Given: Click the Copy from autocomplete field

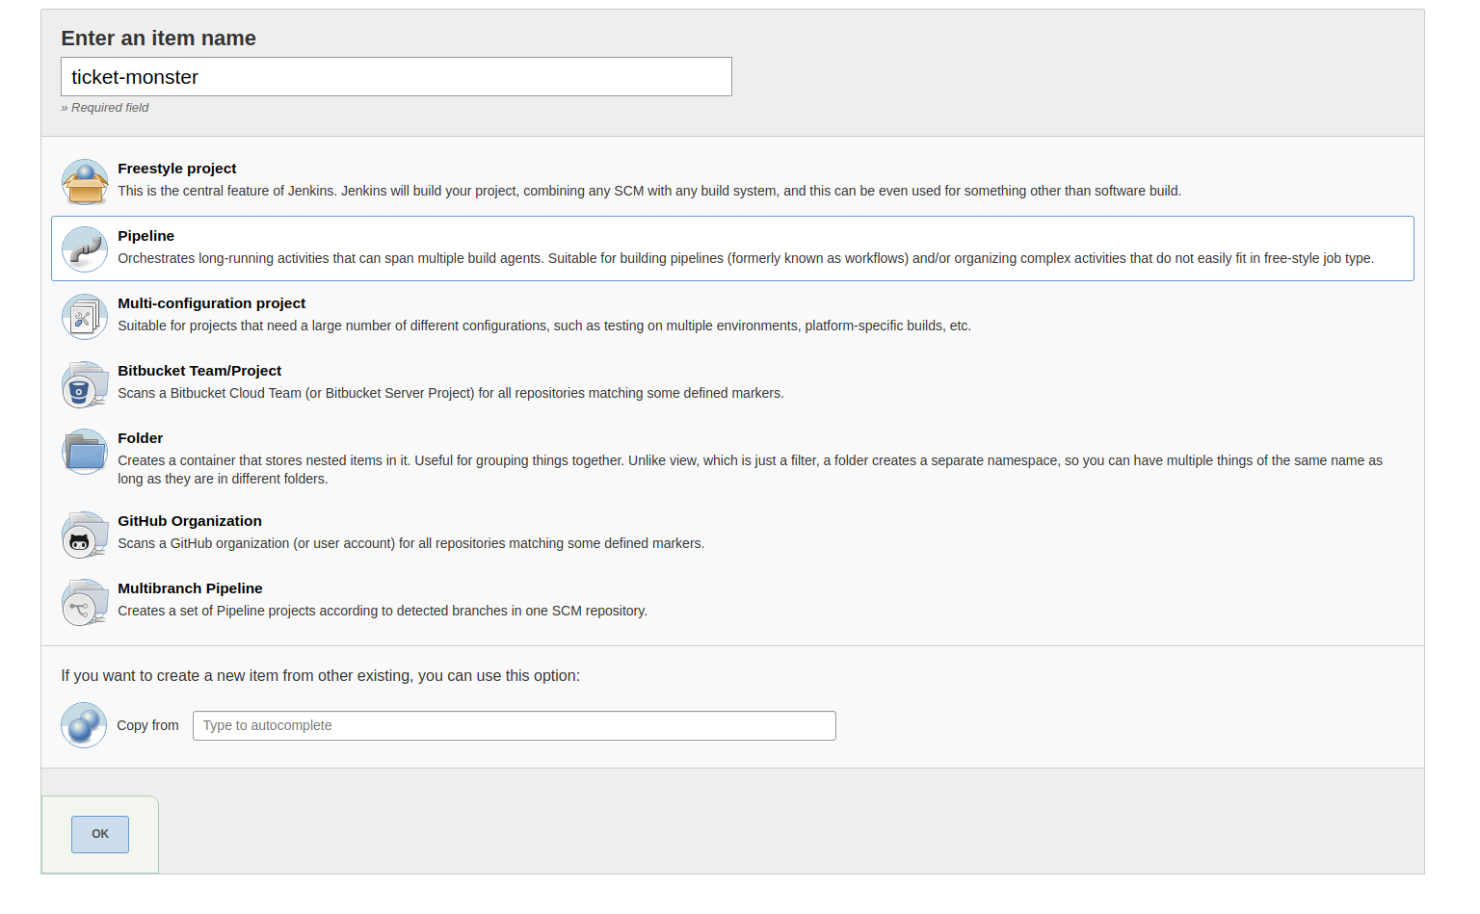Looking at the screenshot, I should click(514, 725).
